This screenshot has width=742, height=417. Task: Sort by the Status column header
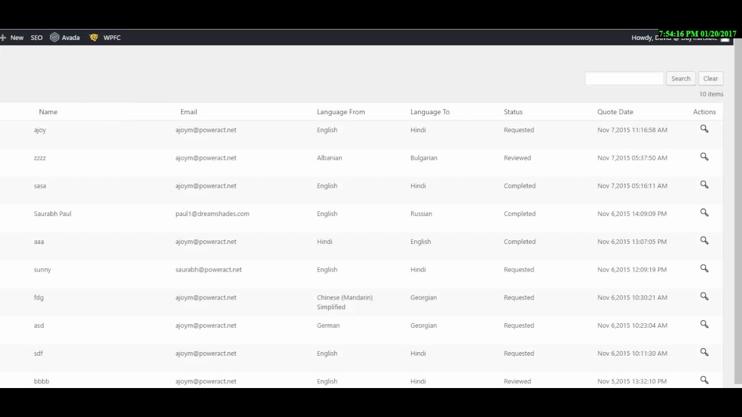(513, 112)
